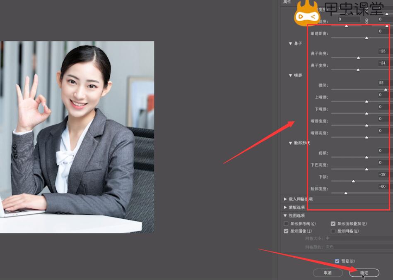Collapse the 嘴唇 section triangle
The image size is (393, 280).
click(291, 76)
